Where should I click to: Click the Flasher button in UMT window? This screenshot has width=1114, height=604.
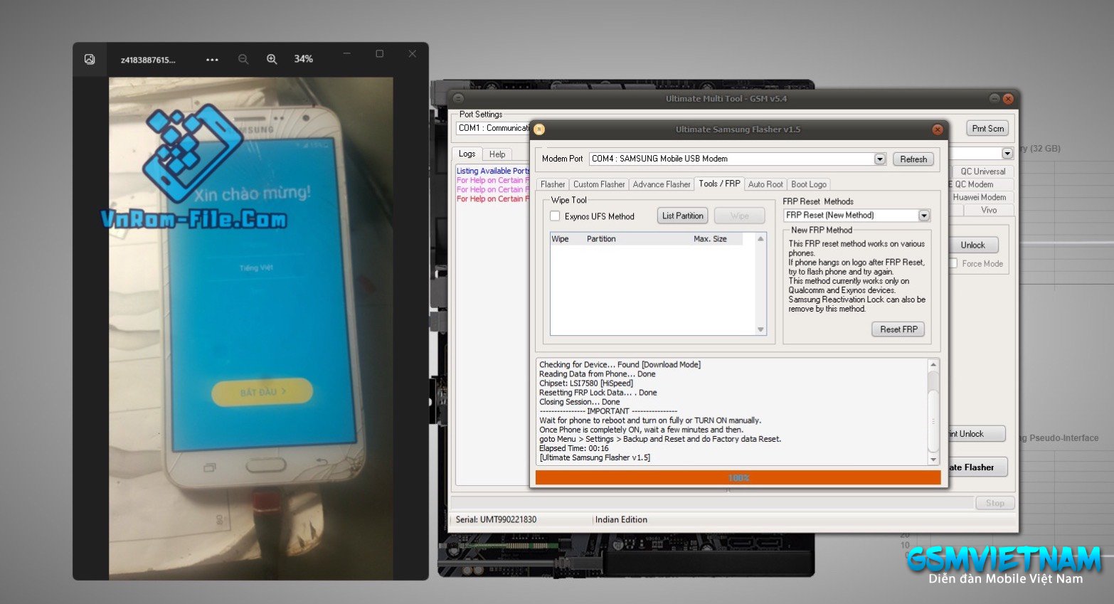point(977,467)
